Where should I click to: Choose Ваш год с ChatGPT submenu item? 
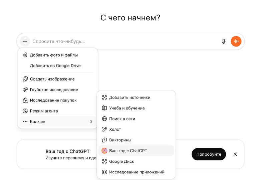136,151
